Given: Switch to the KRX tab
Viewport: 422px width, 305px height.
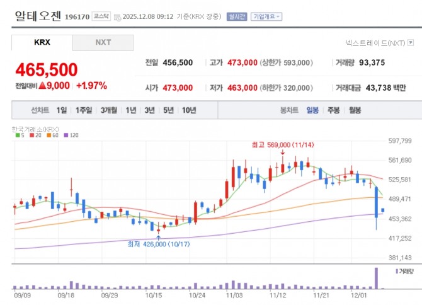Looking at the screenshot, I should [42, 42].
